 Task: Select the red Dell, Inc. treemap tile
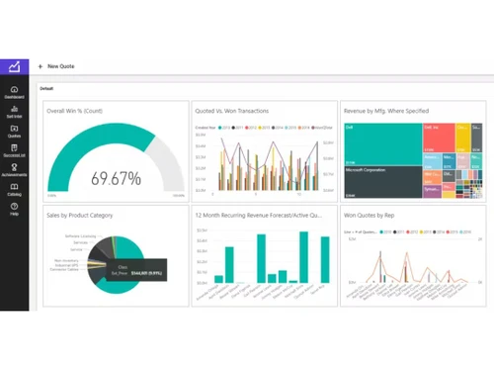pos(439,138)
